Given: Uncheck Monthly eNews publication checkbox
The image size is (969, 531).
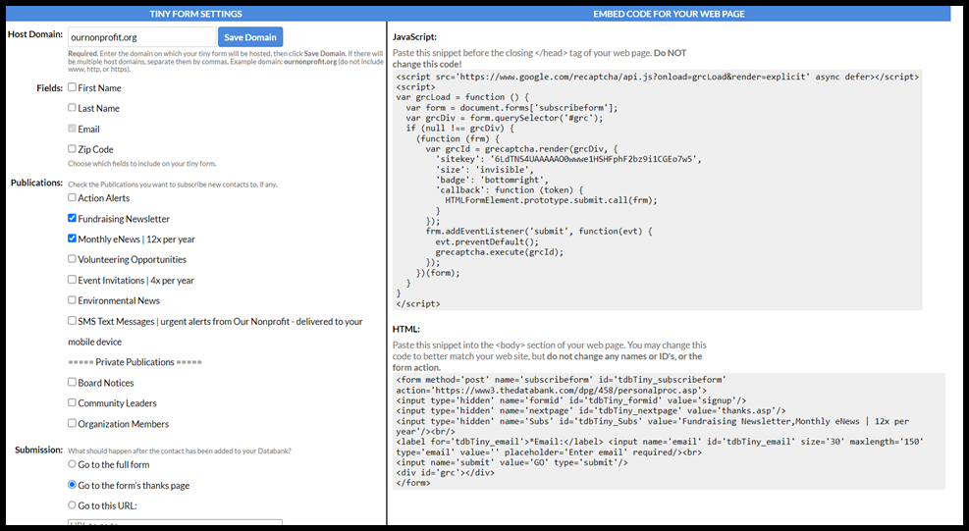Looking at the screenshot, I should [x=73, y=239].
